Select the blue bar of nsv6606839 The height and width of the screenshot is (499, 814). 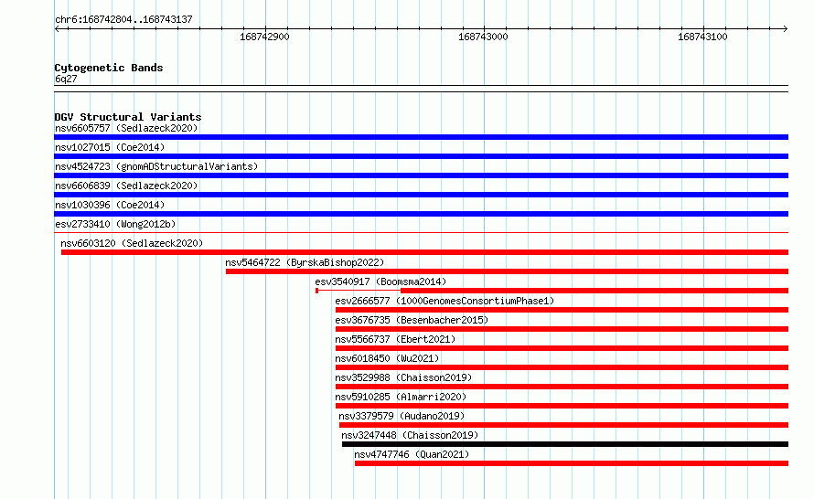421,195
